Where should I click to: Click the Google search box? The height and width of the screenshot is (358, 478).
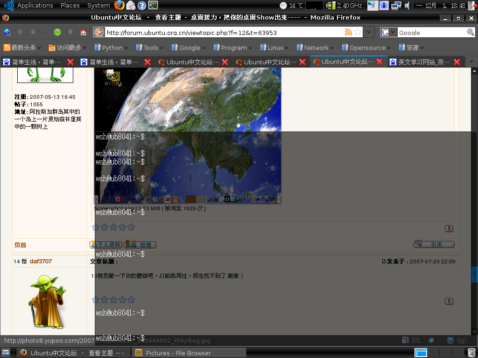(x=432, y=32)
